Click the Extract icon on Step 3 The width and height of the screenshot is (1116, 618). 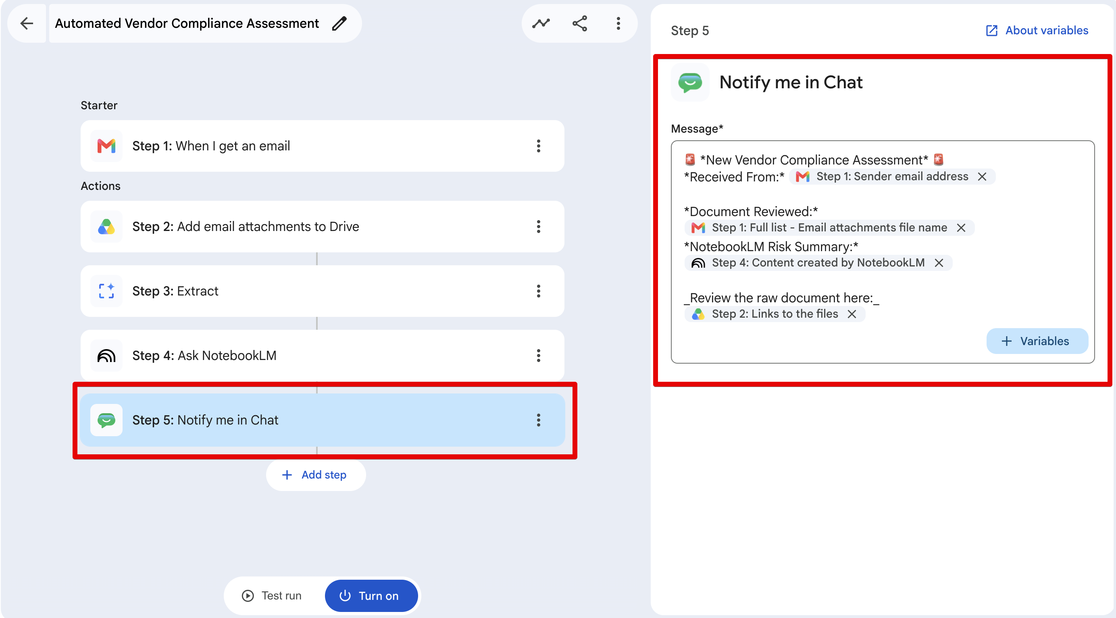coord(106,291)
